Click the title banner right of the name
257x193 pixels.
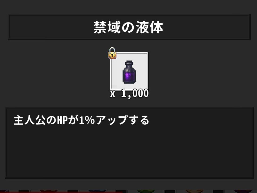coord(207,27)
